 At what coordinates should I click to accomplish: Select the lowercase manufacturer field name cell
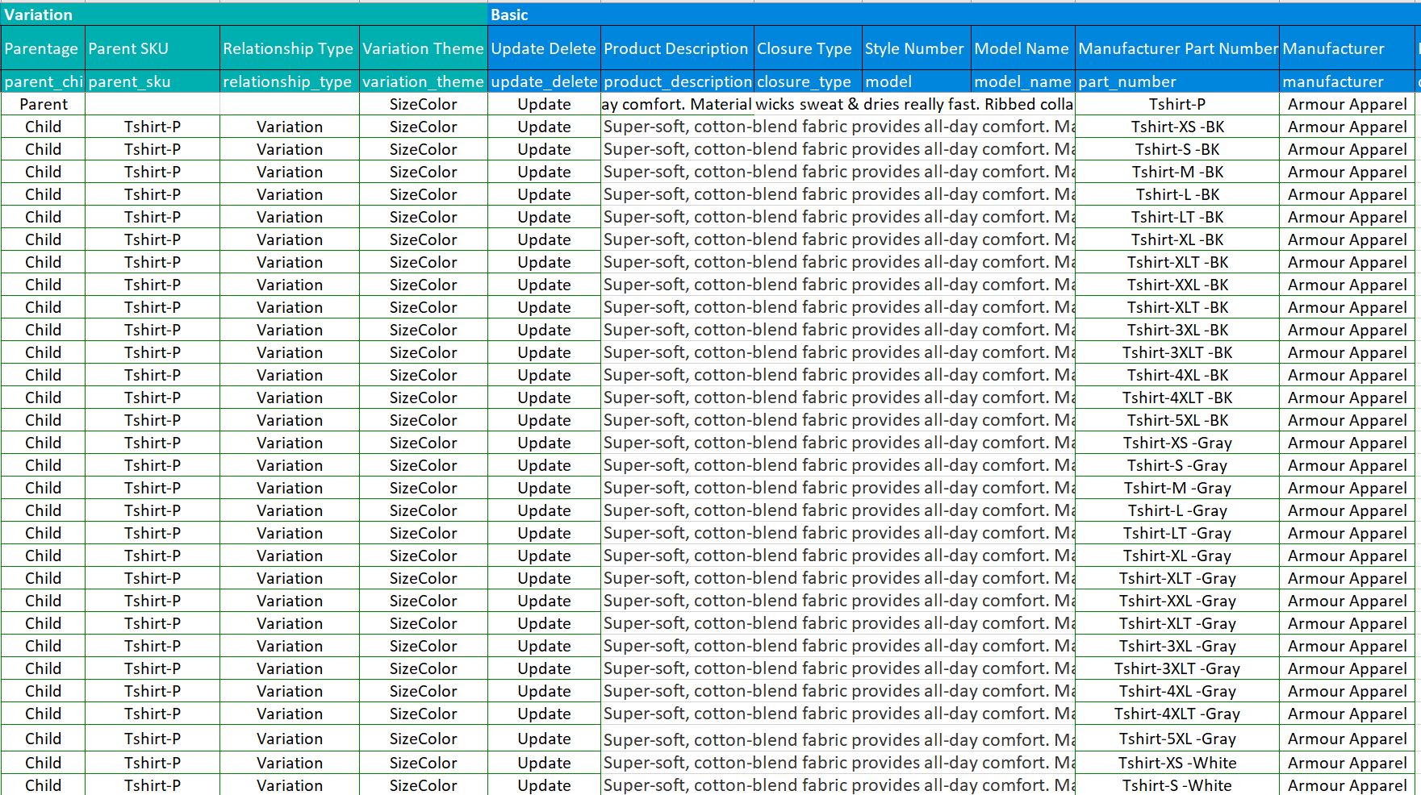click(x=1348, y=81)
